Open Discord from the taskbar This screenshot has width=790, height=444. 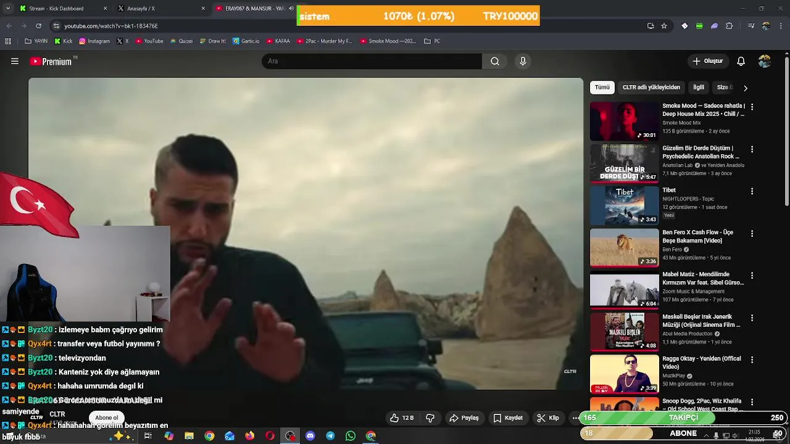[310, 436]
